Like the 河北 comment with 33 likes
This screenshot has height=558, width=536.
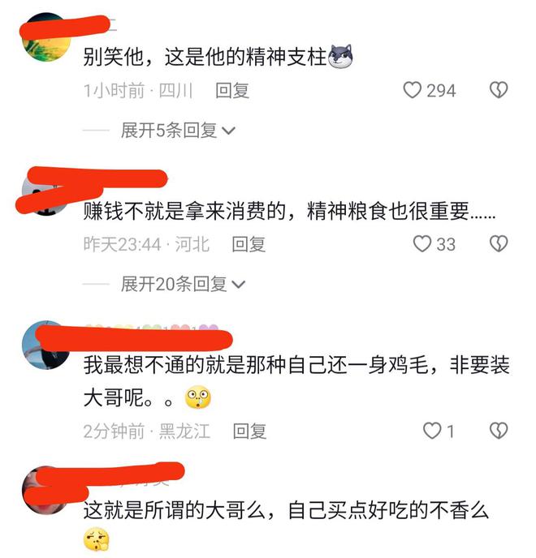[x=422, y=244]
